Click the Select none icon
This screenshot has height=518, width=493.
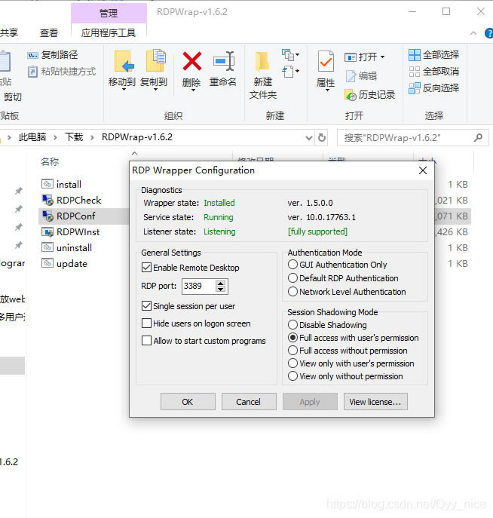point(415,72)
